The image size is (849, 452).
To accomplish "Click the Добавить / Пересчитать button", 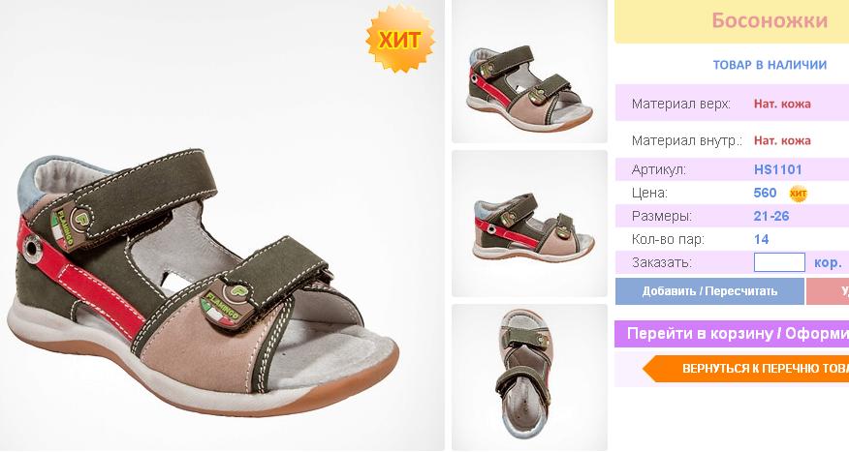I will [x=709, y=291].
